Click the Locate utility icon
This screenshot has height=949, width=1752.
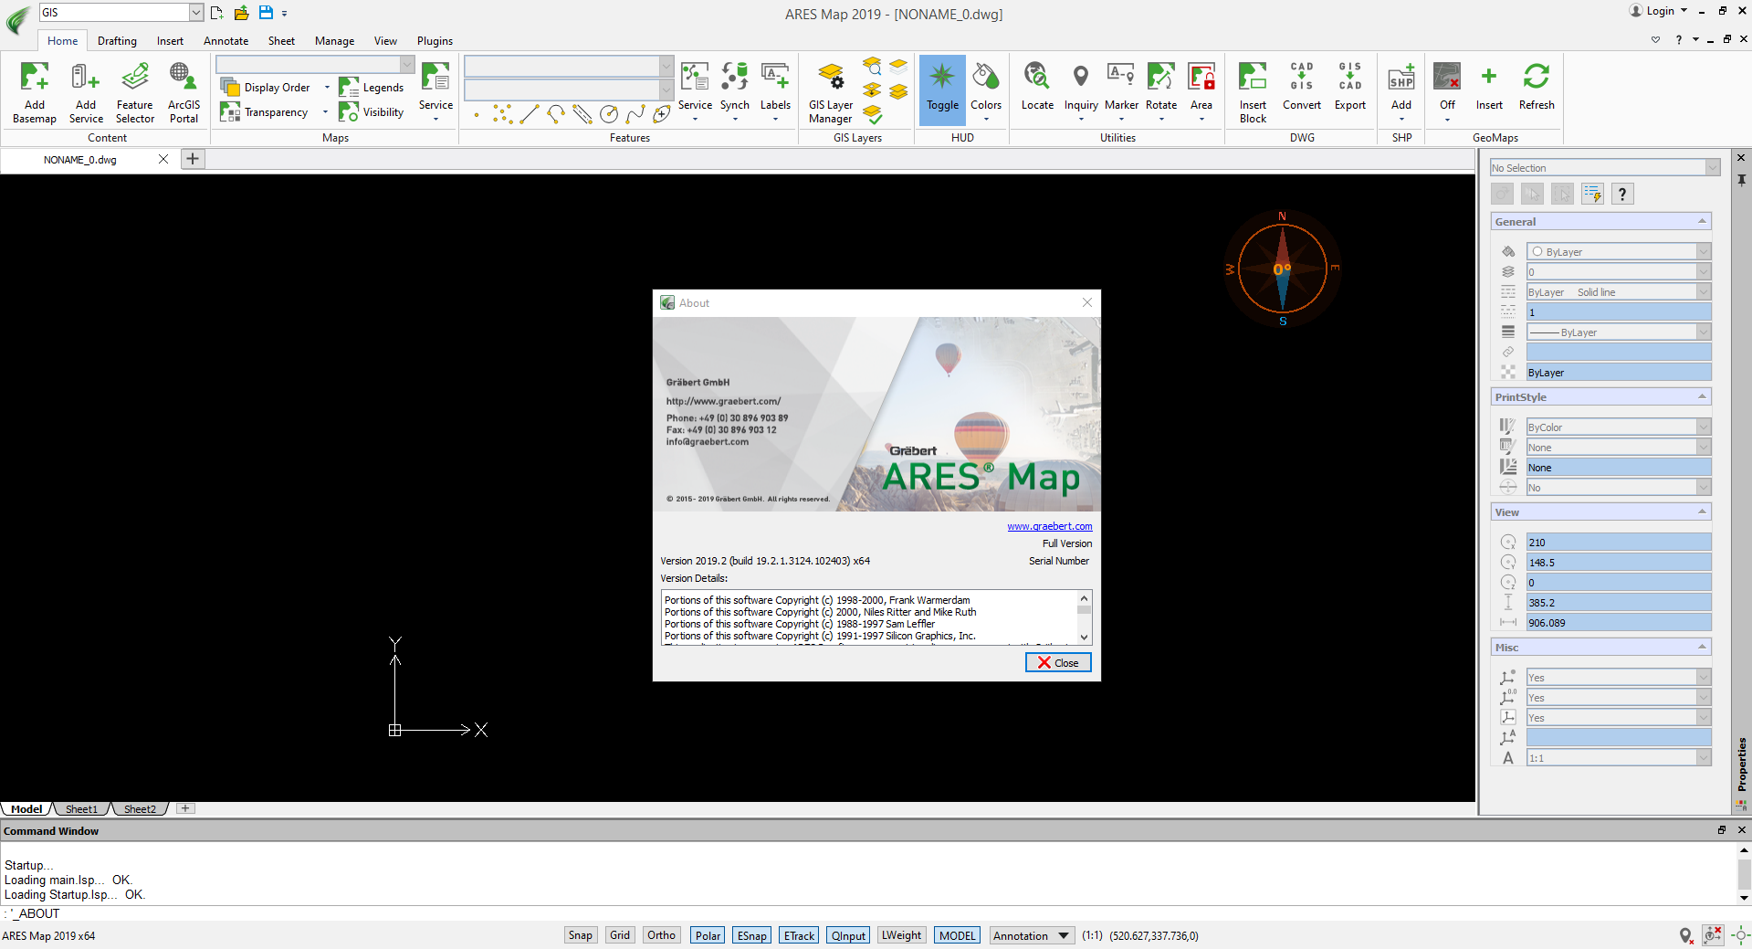[1036, 78]
